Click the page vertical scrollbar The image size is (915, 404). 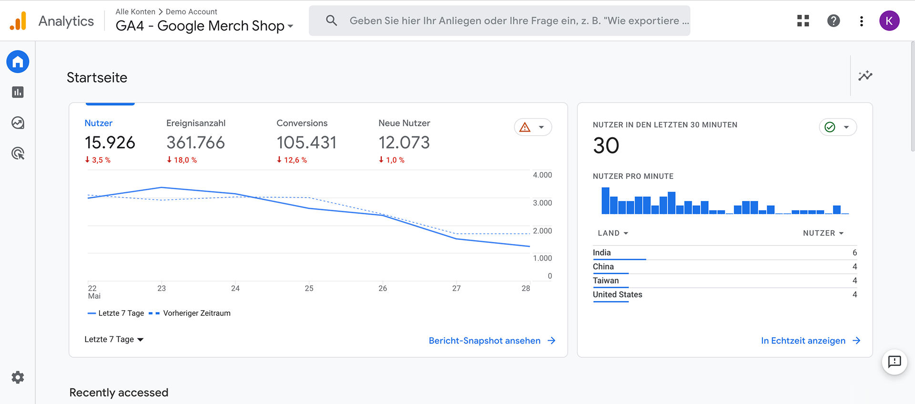pos(912,97)
